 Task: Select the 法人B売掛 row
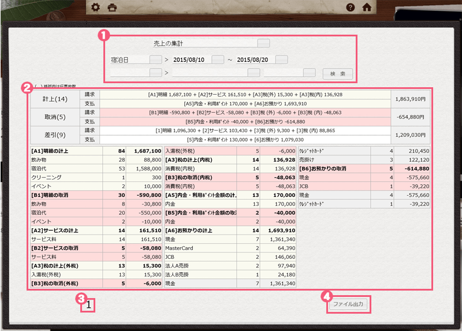[230, 275]
